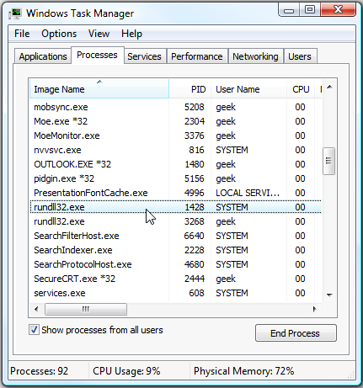Select the Processes tab
Viewport: 363px width, 388px height.
[x=97, y=55]
